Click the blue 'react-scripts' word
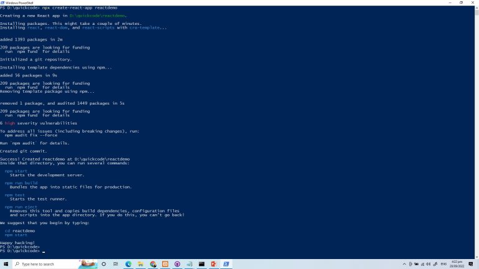 point(99,28)
